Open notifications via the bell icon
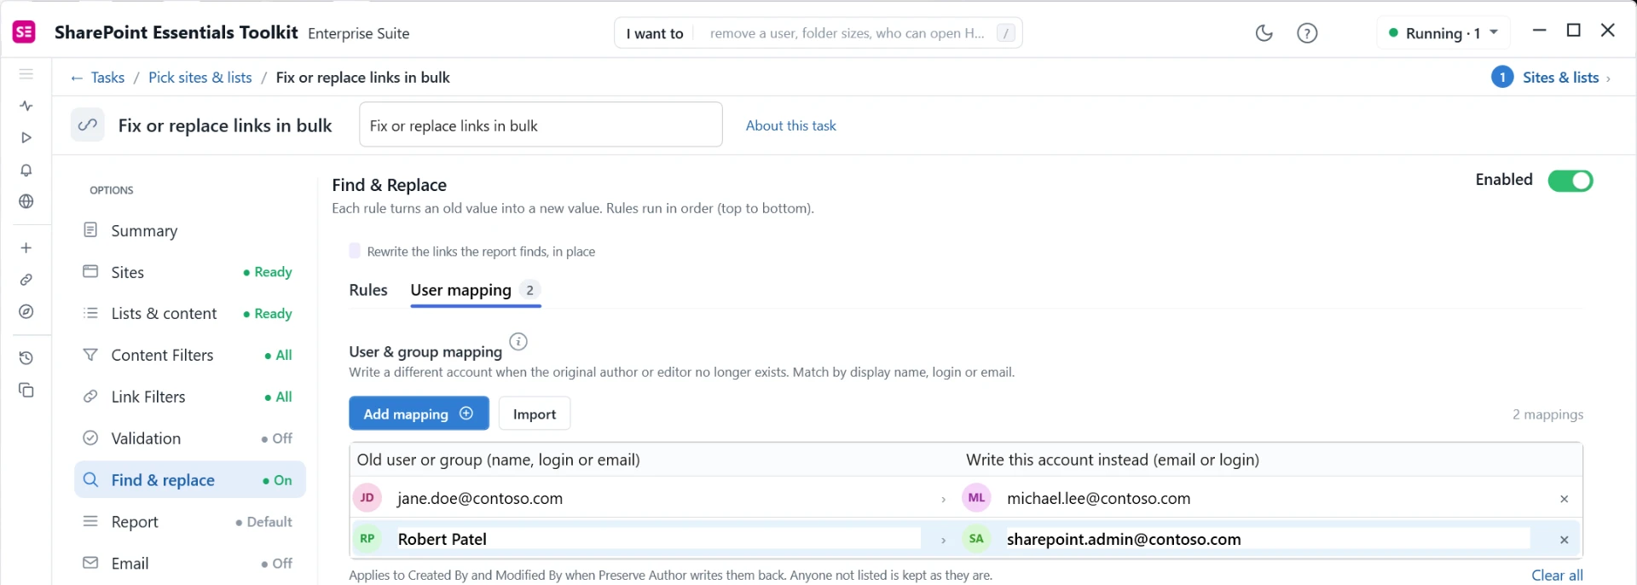 coord(26,170)
